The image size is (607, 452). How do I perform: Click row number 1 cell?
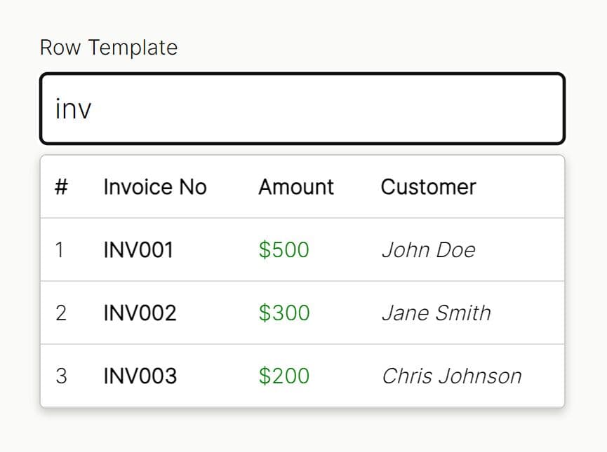60,249
